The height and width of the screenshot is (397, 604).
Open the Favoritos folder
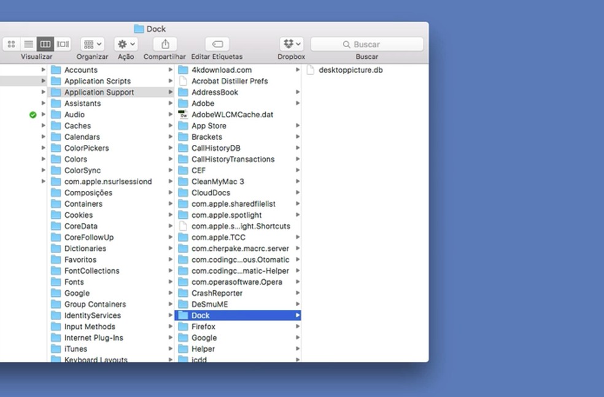(x=112, y=260)
